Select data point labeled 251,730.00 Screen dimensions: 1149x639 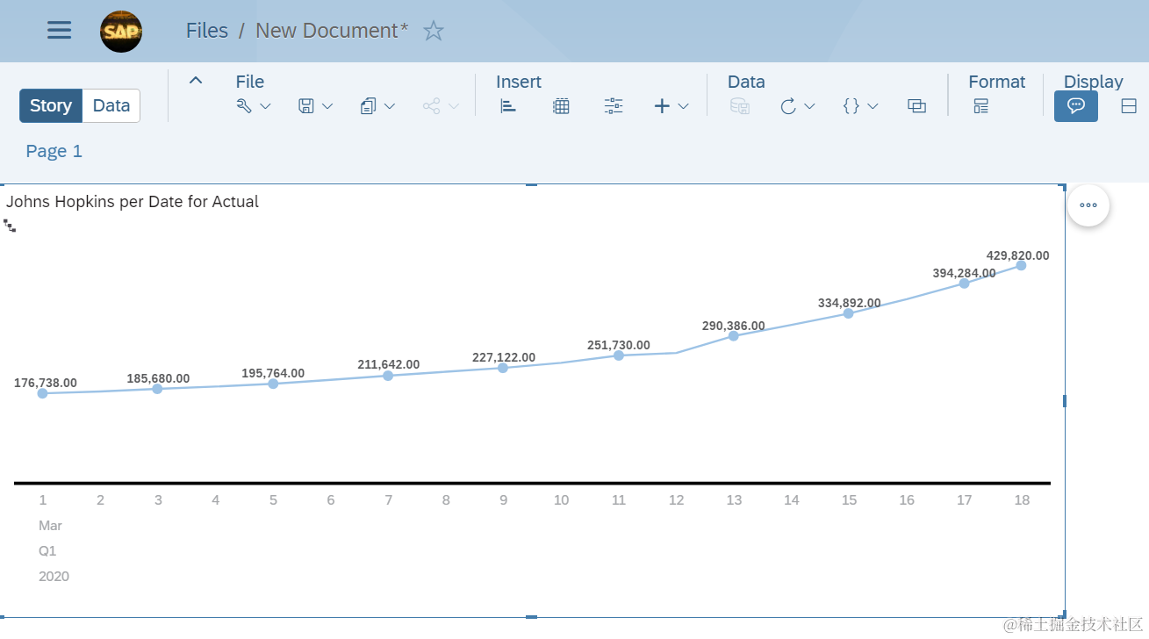click(x=618, y=355)
